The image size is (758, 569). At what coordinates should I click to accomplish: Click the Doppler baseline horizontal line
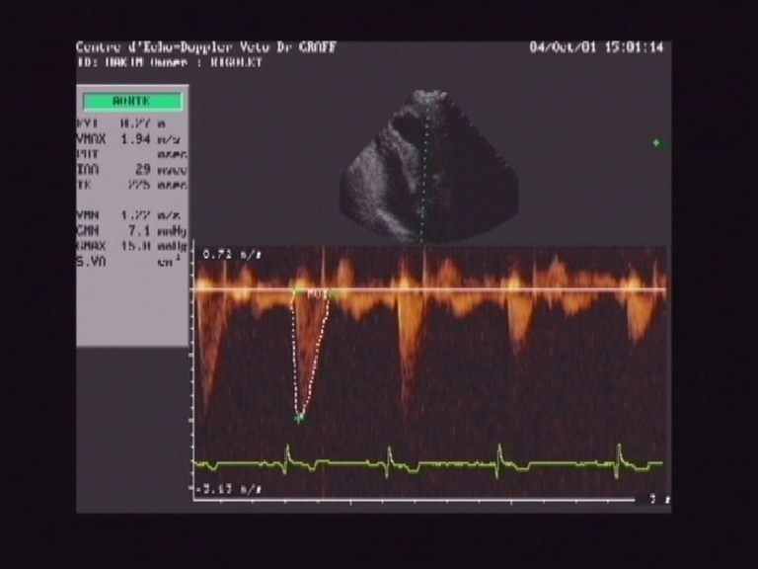tap(429, 289)
